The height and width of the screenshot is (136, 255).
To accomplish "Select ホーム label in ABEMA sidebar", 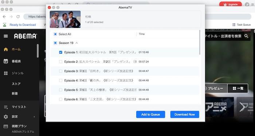I will click(16, 49).
